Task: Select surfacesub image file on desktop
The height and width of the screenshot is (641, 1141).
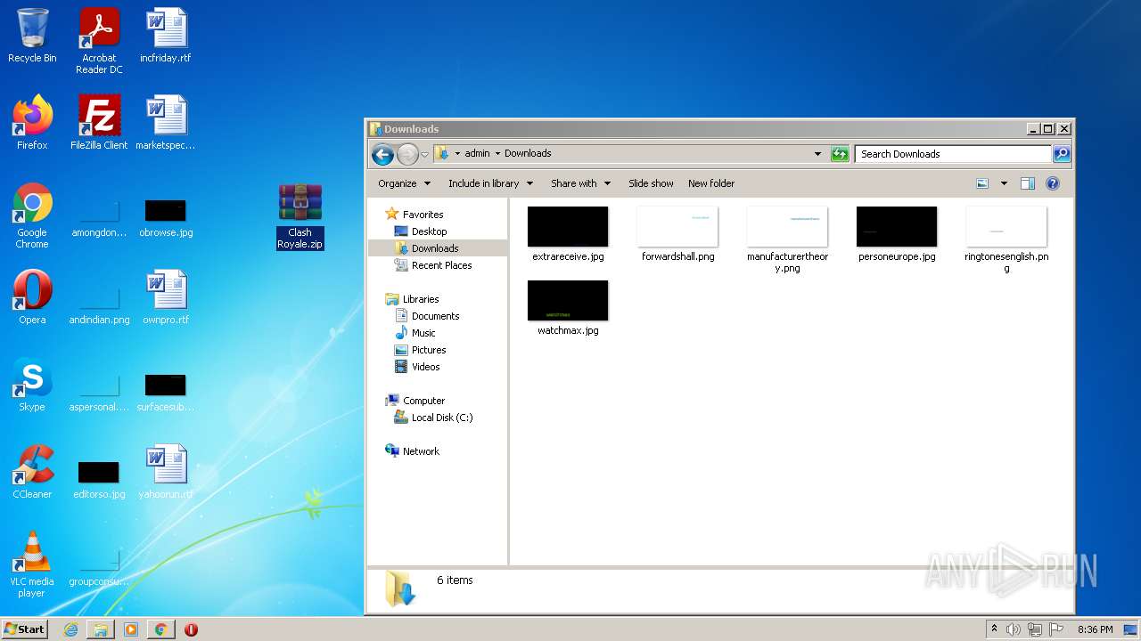Action: click(166, 394)
